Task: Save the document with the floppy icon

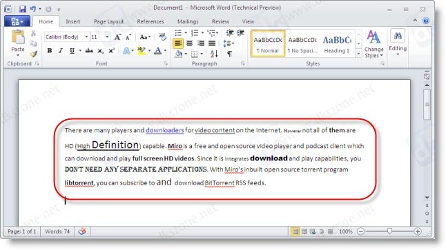Action: pyautogui.click(x=22, y=9)
